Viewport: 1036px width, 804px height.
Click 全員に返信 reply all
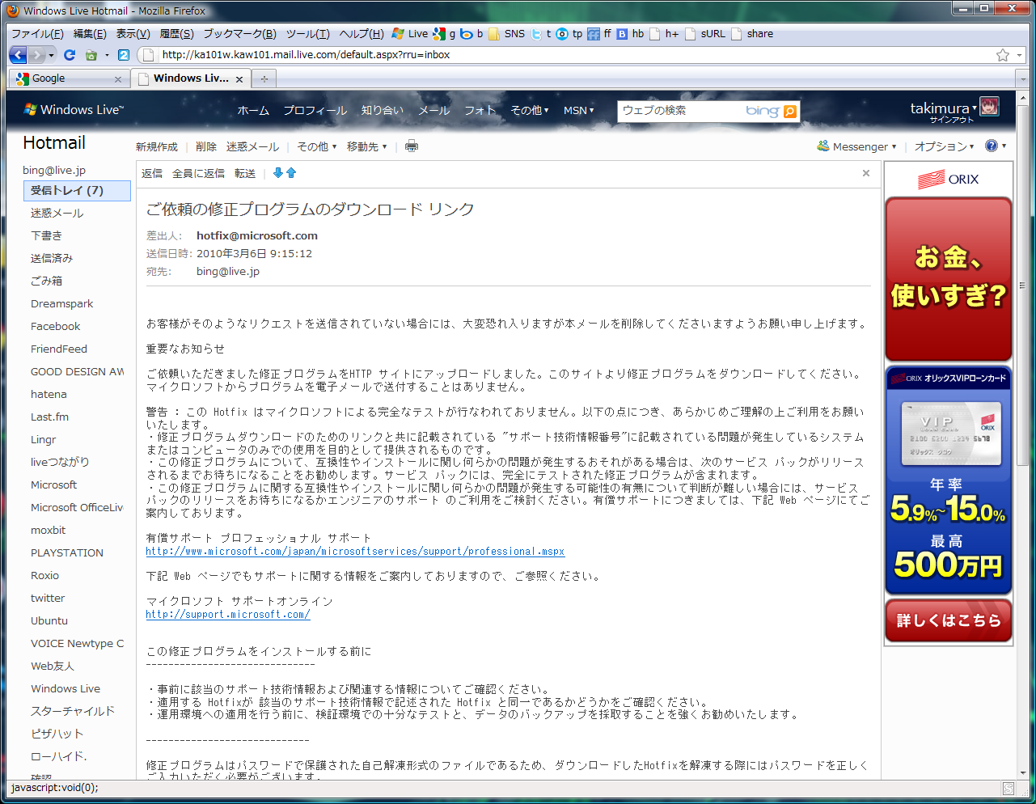(x=198, y=173)
